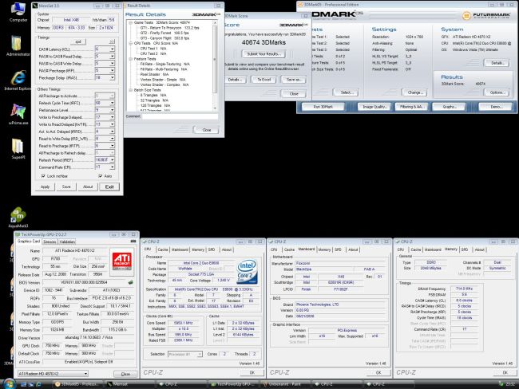Select the GT2 - Firefly Forest row
The height and width of the screenshot is (389, 519).
tap(164, 33)
